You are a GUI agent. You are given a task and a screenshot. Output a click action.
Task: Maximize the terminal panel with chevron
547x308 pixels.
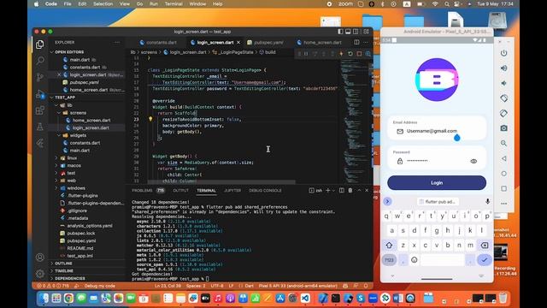[x=359, y=190]
